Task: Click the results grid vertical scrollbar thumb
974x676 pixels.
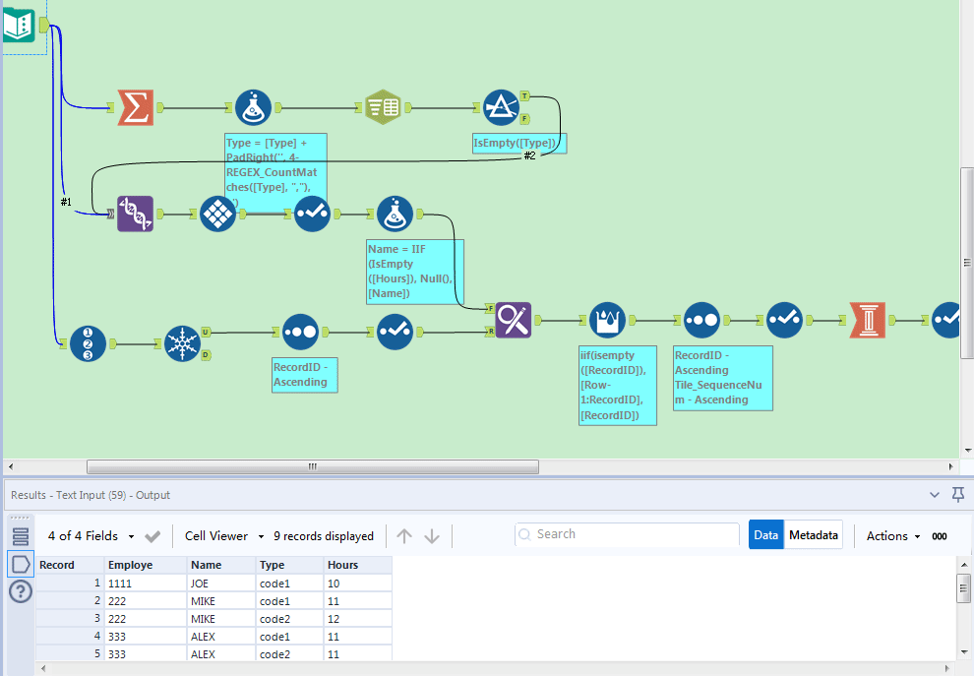Action: point(963,587)
